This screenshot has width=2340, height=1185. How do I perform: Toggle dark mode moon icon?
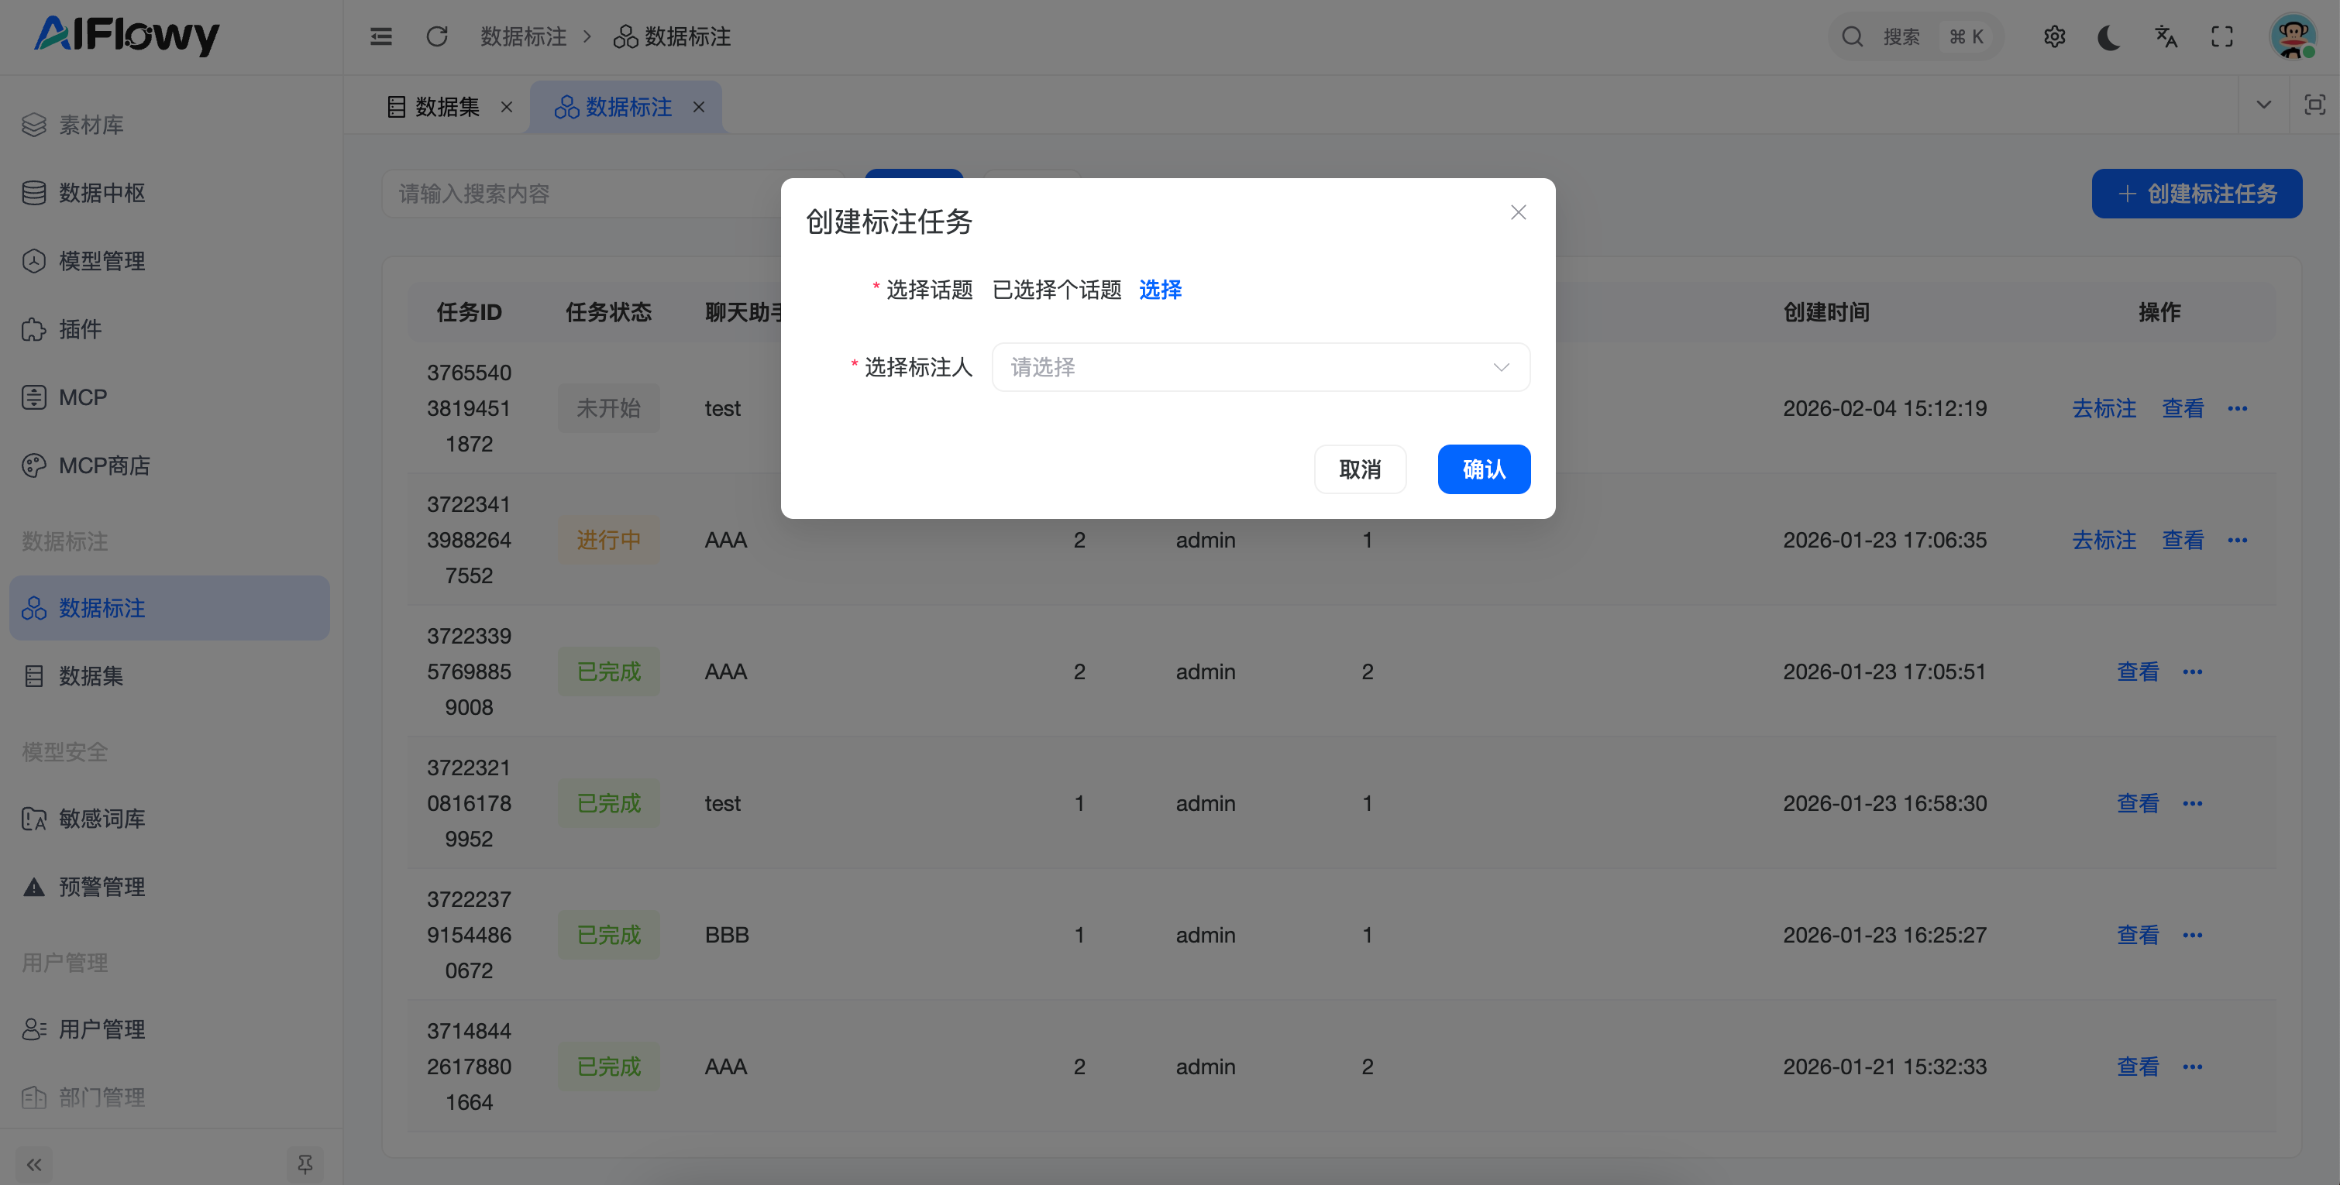[2109, 37]
